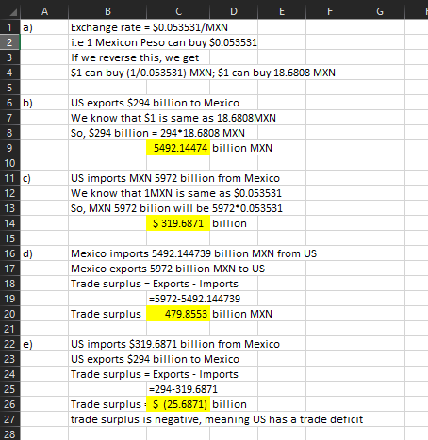This screenshot has height=440, width=428.
Task: Click 'So, MXN 5972 bilion will be' cell
Action: (x=176, y=208)
